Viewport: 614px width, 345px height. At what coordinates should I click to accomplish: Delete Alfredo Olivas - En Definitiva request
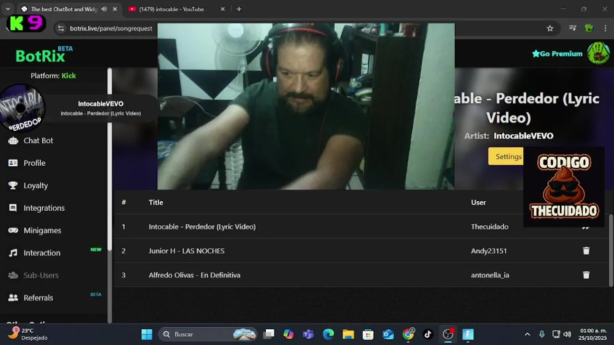tap(586, 275)
